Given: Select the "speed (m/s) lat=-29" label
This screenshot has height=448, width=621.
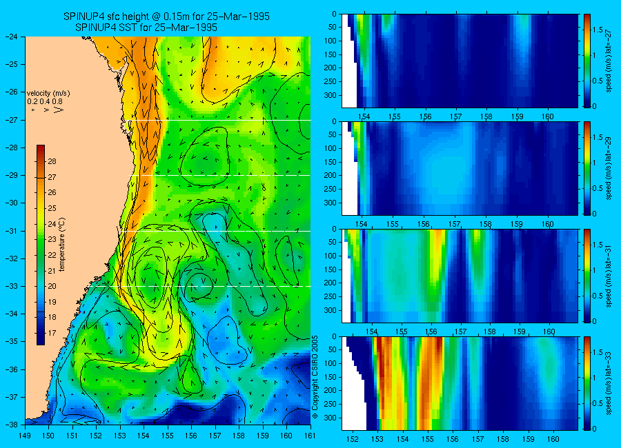Looking at the screenshot, I should coord(609,169).
